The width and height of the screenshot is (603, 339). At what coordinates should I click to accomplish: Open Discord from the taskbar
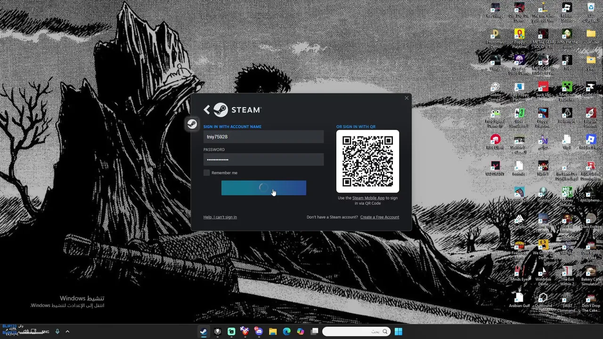click(259, 331)
